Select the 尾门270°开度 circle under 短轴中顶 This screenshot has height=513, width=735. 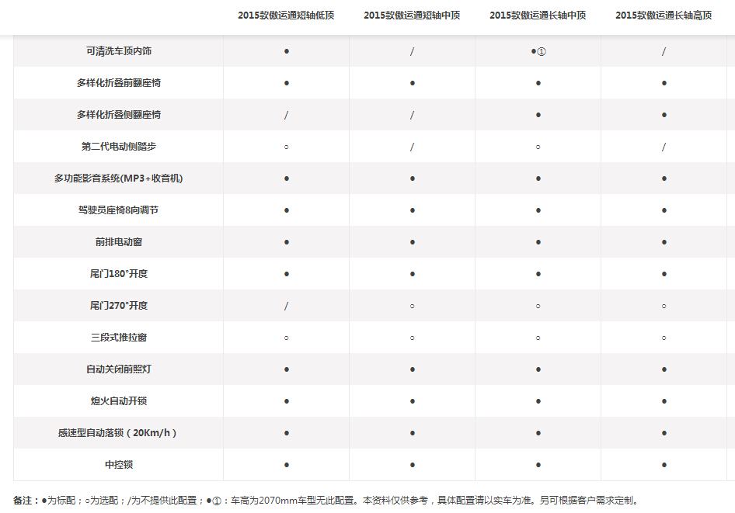(412, 306)
